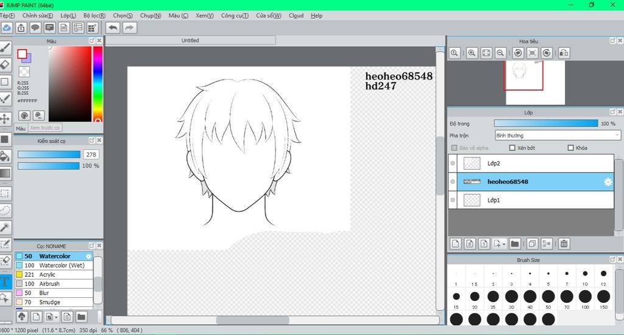Select the Untitled document tab
Image resolution: width=624 pixels, height=335 pixels.
[190, 40]
